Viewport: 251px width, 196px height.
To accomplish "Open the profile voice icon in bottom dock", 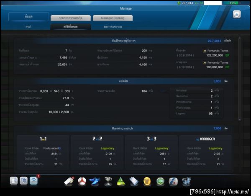I will click(x=14, y=181).
